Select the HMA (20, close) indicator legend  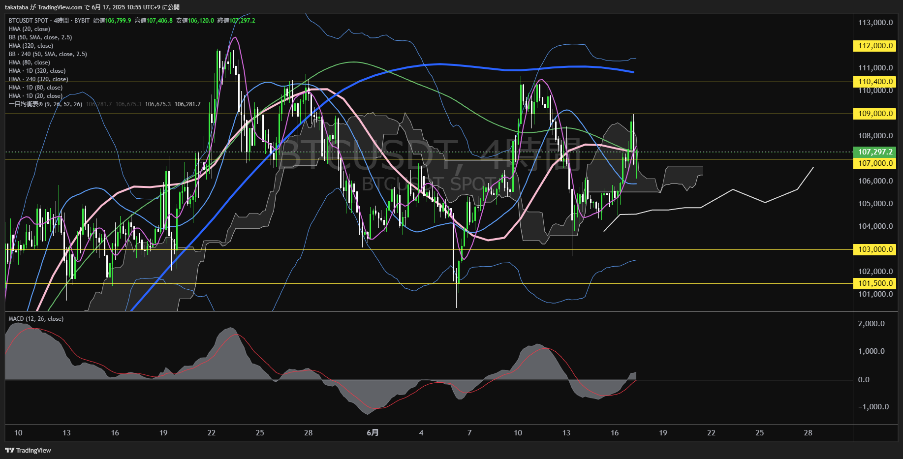pyautogui.click(x=30, y=29)
